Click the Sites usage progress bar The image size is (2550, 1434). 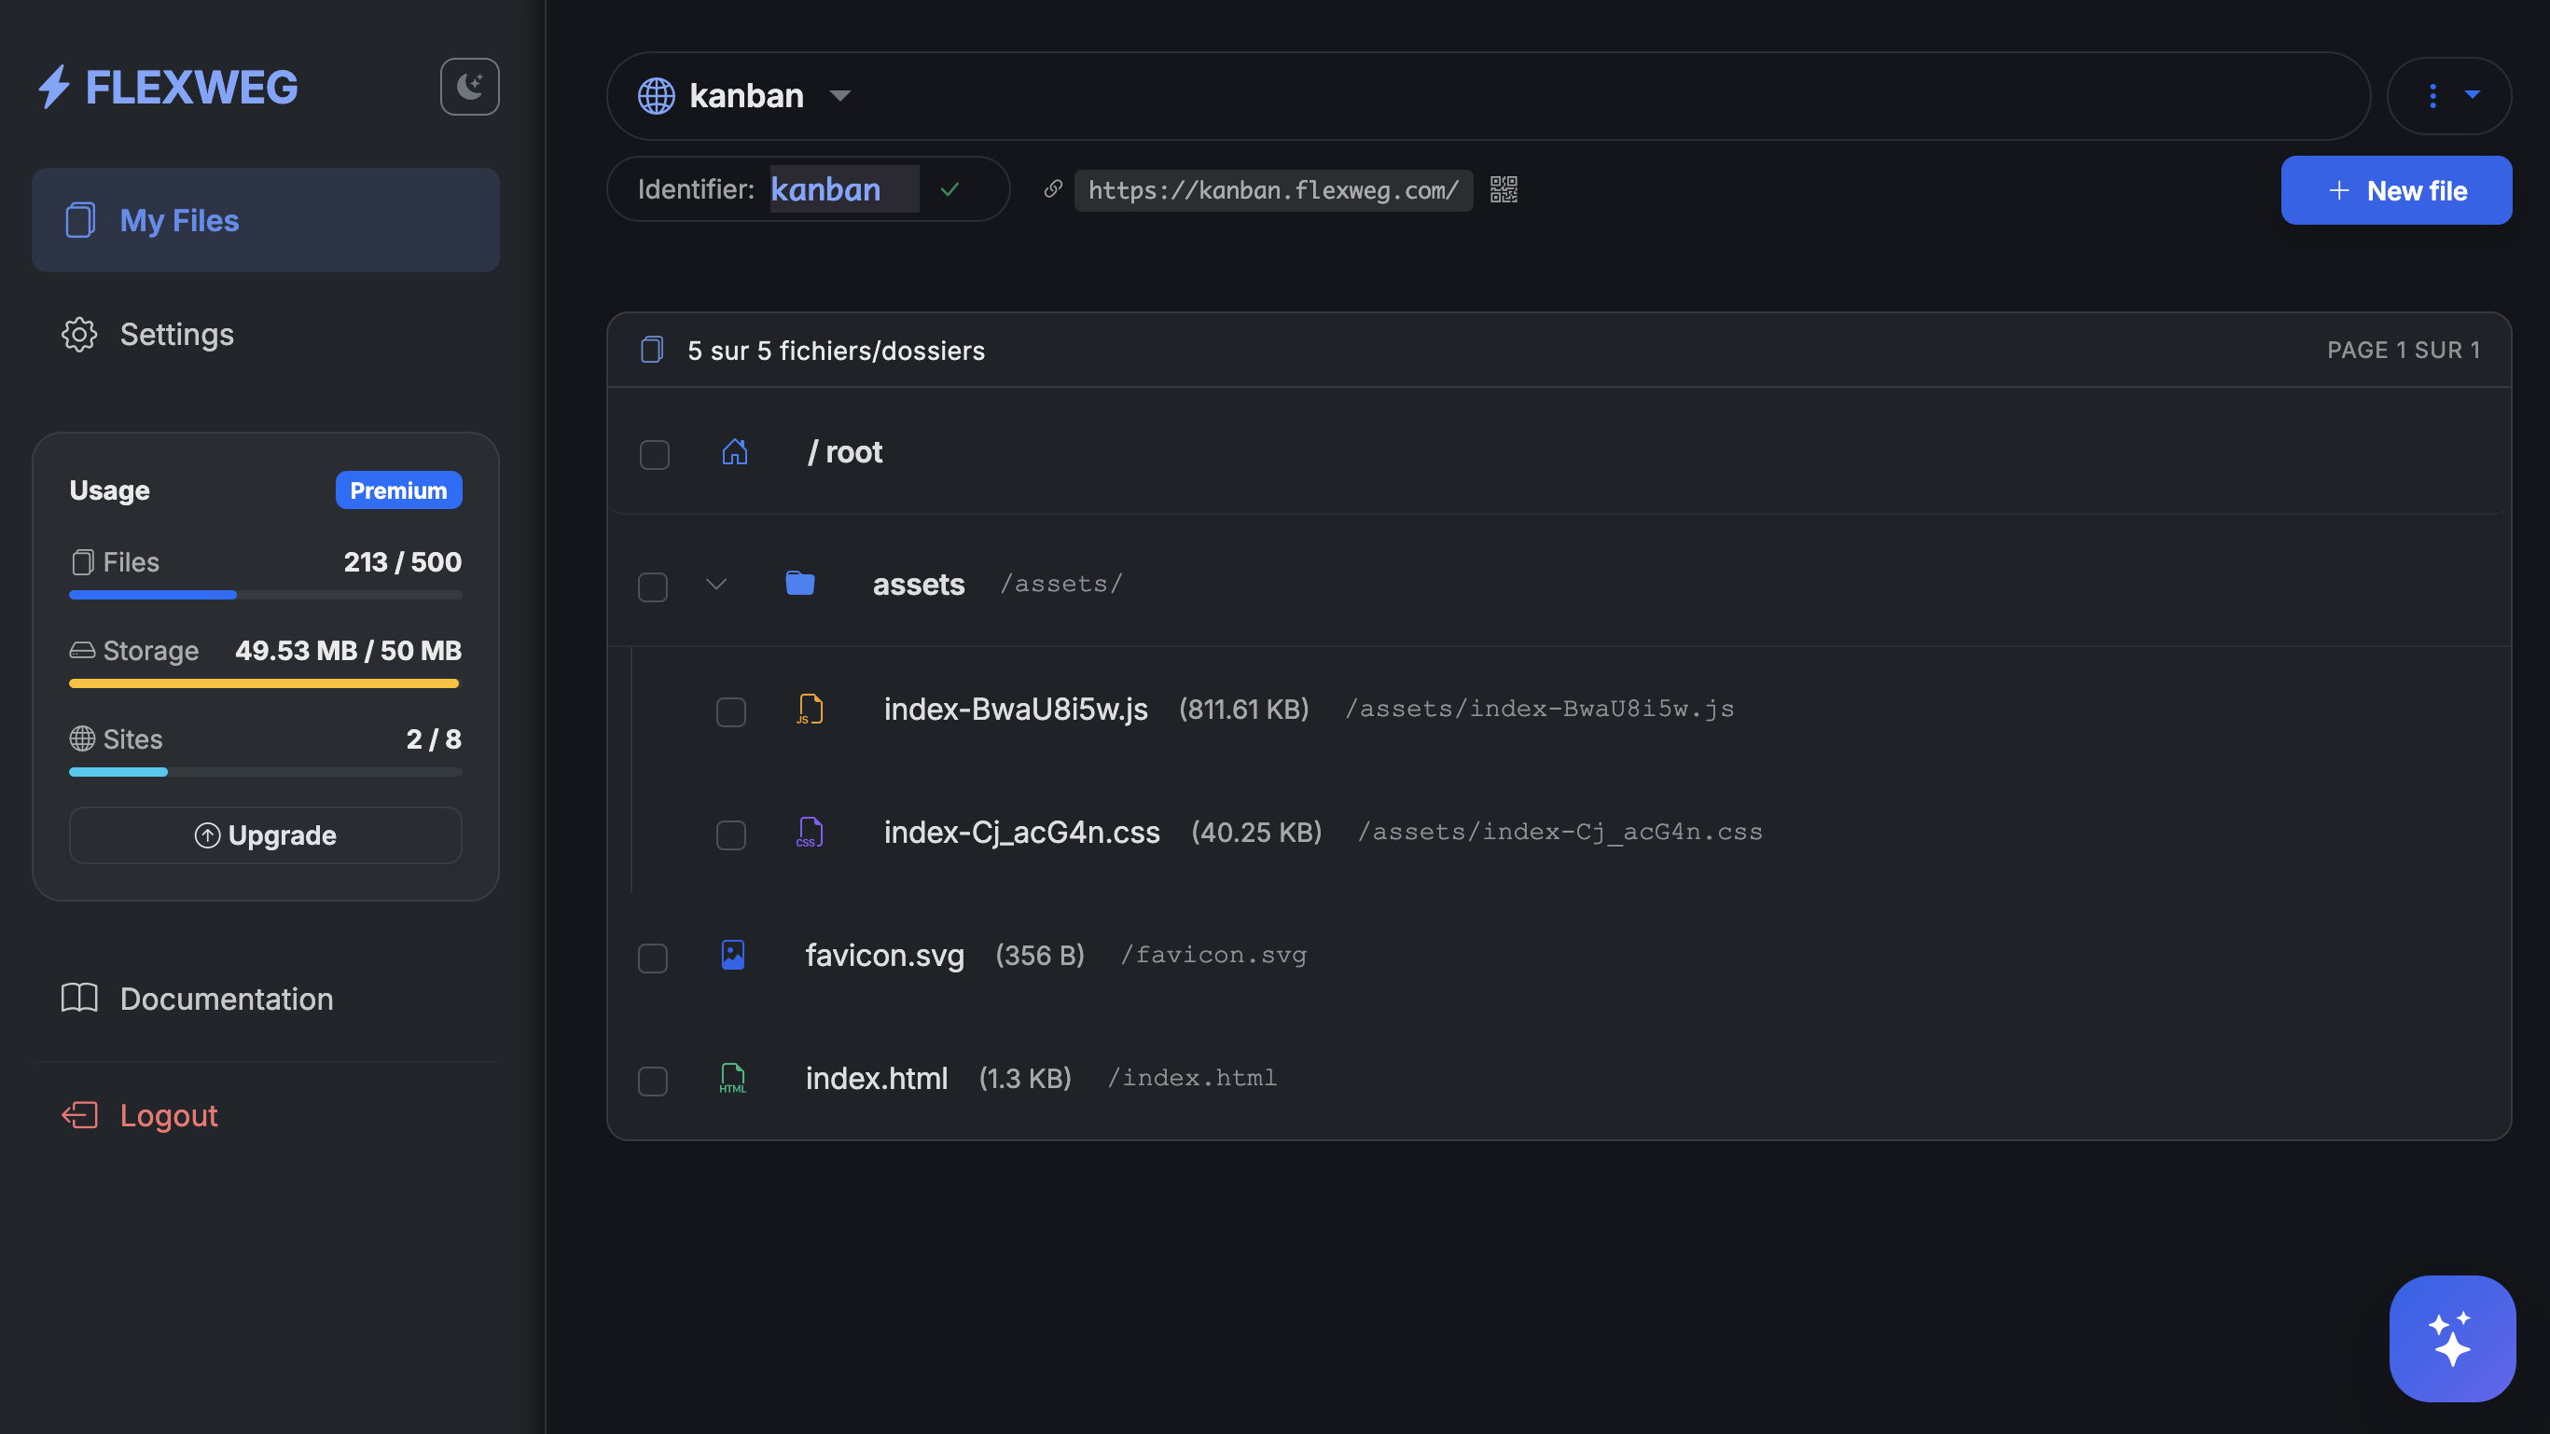pos(265,772)
